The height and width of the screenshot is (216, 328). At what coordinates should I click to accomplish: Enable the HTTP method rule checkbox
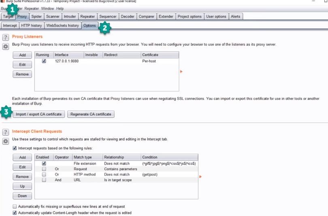(44, 174)
